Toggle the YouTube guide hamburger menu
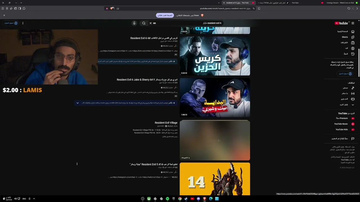 [x=353, y=23]
